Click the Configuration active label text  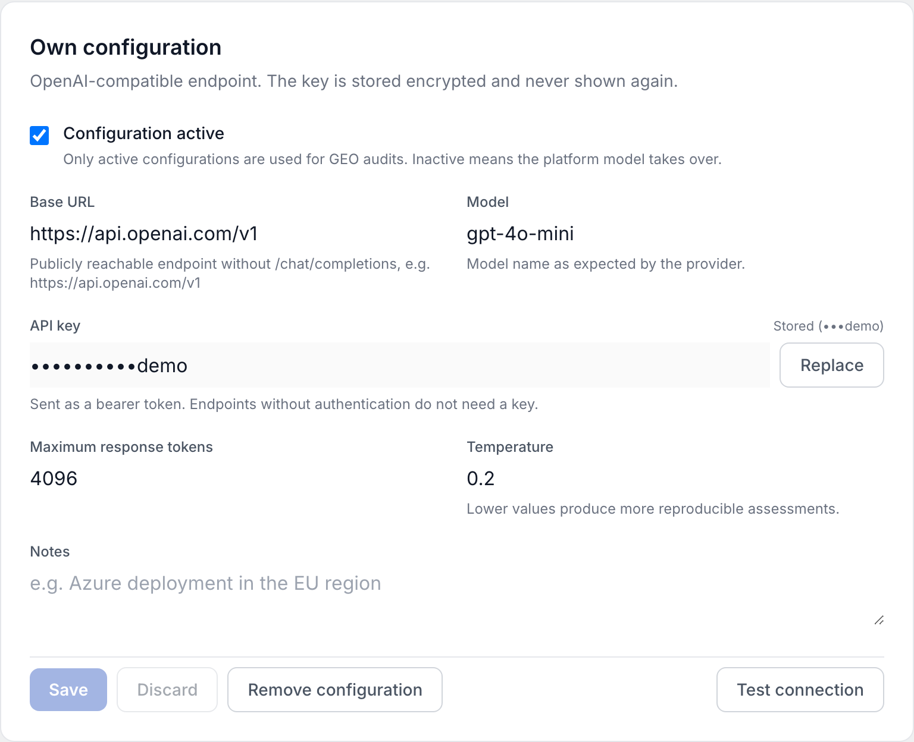tap(144, 133)
